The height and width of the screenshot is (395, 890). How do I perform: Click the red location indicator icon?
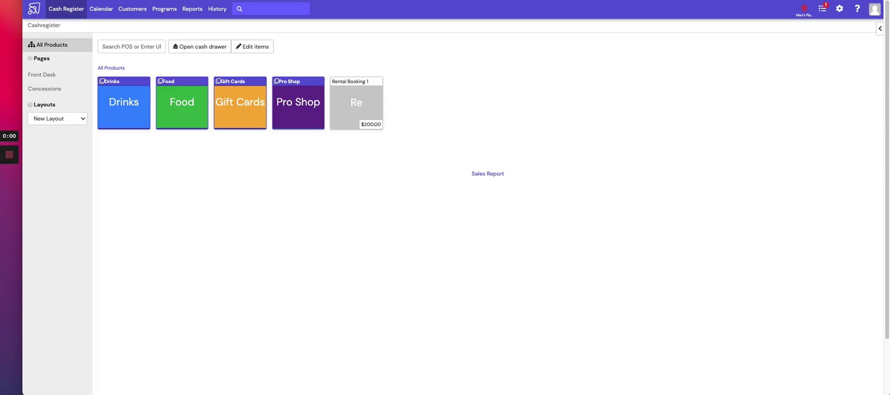tap(804, 8)
